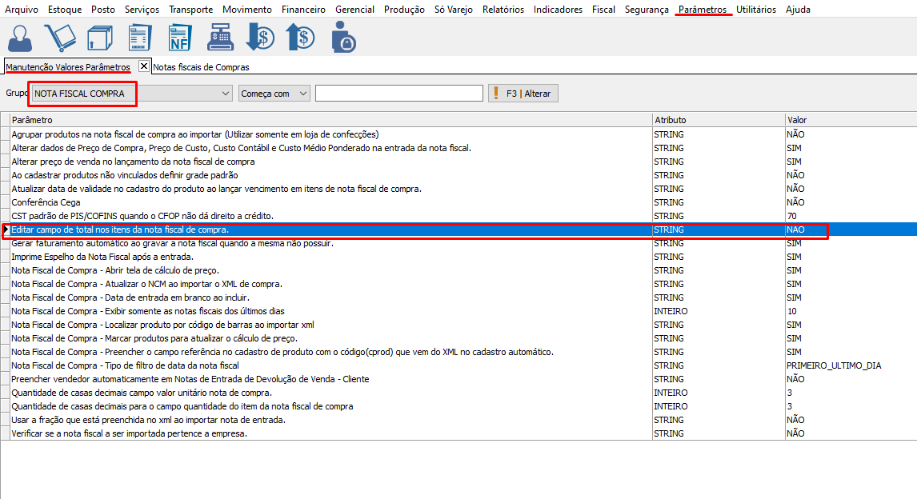917x499 pixels.
Task: Click the cash register toolbar icon
Action: click(x=220, y=37)
